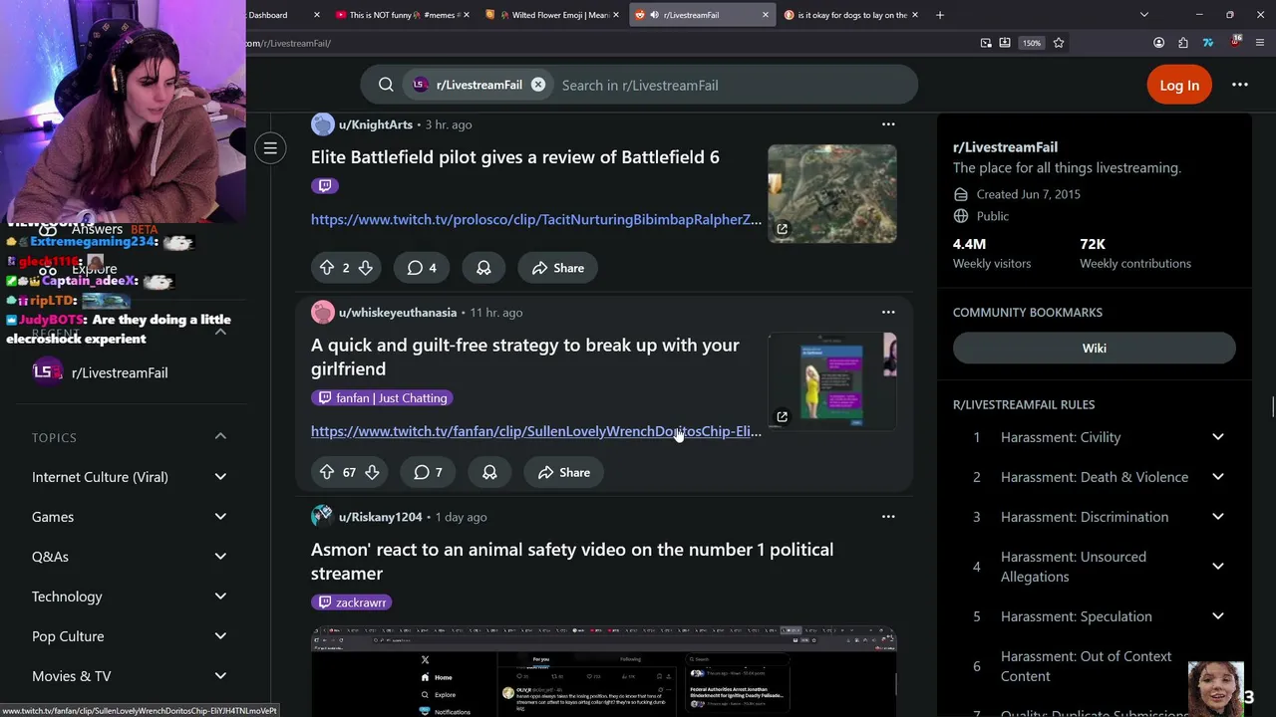Image resolution: width=1276 pixels, height=717 pixels.
Task: Switch to Wilted Flower Emoji tab
Action: (x=553, y=15)
